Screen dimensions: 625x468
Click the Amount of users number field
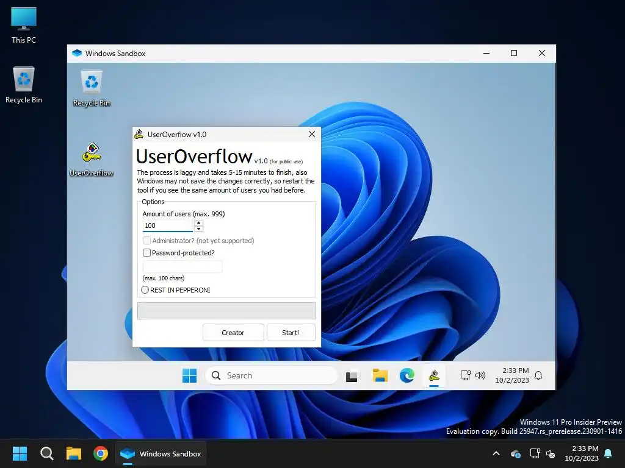(x=168, y=225)
